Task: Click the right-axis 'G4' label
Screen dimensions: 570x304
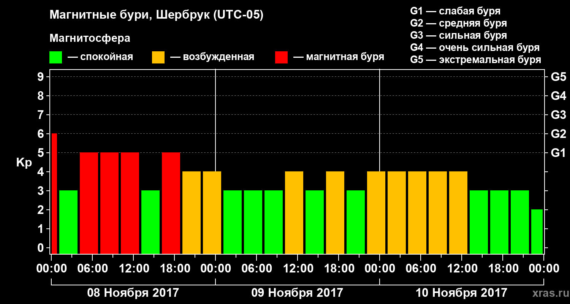Action: pos(558,96)
